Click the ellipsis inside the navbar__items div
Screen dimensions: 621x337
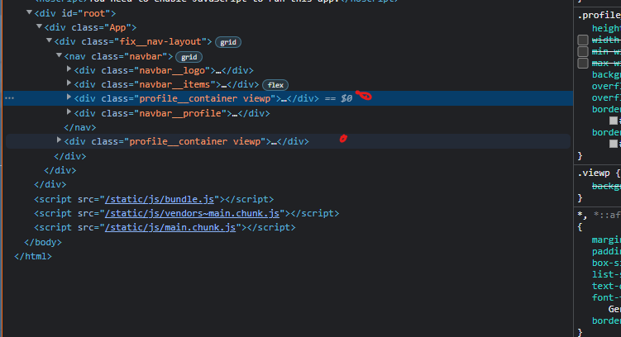tap(224, 85)
